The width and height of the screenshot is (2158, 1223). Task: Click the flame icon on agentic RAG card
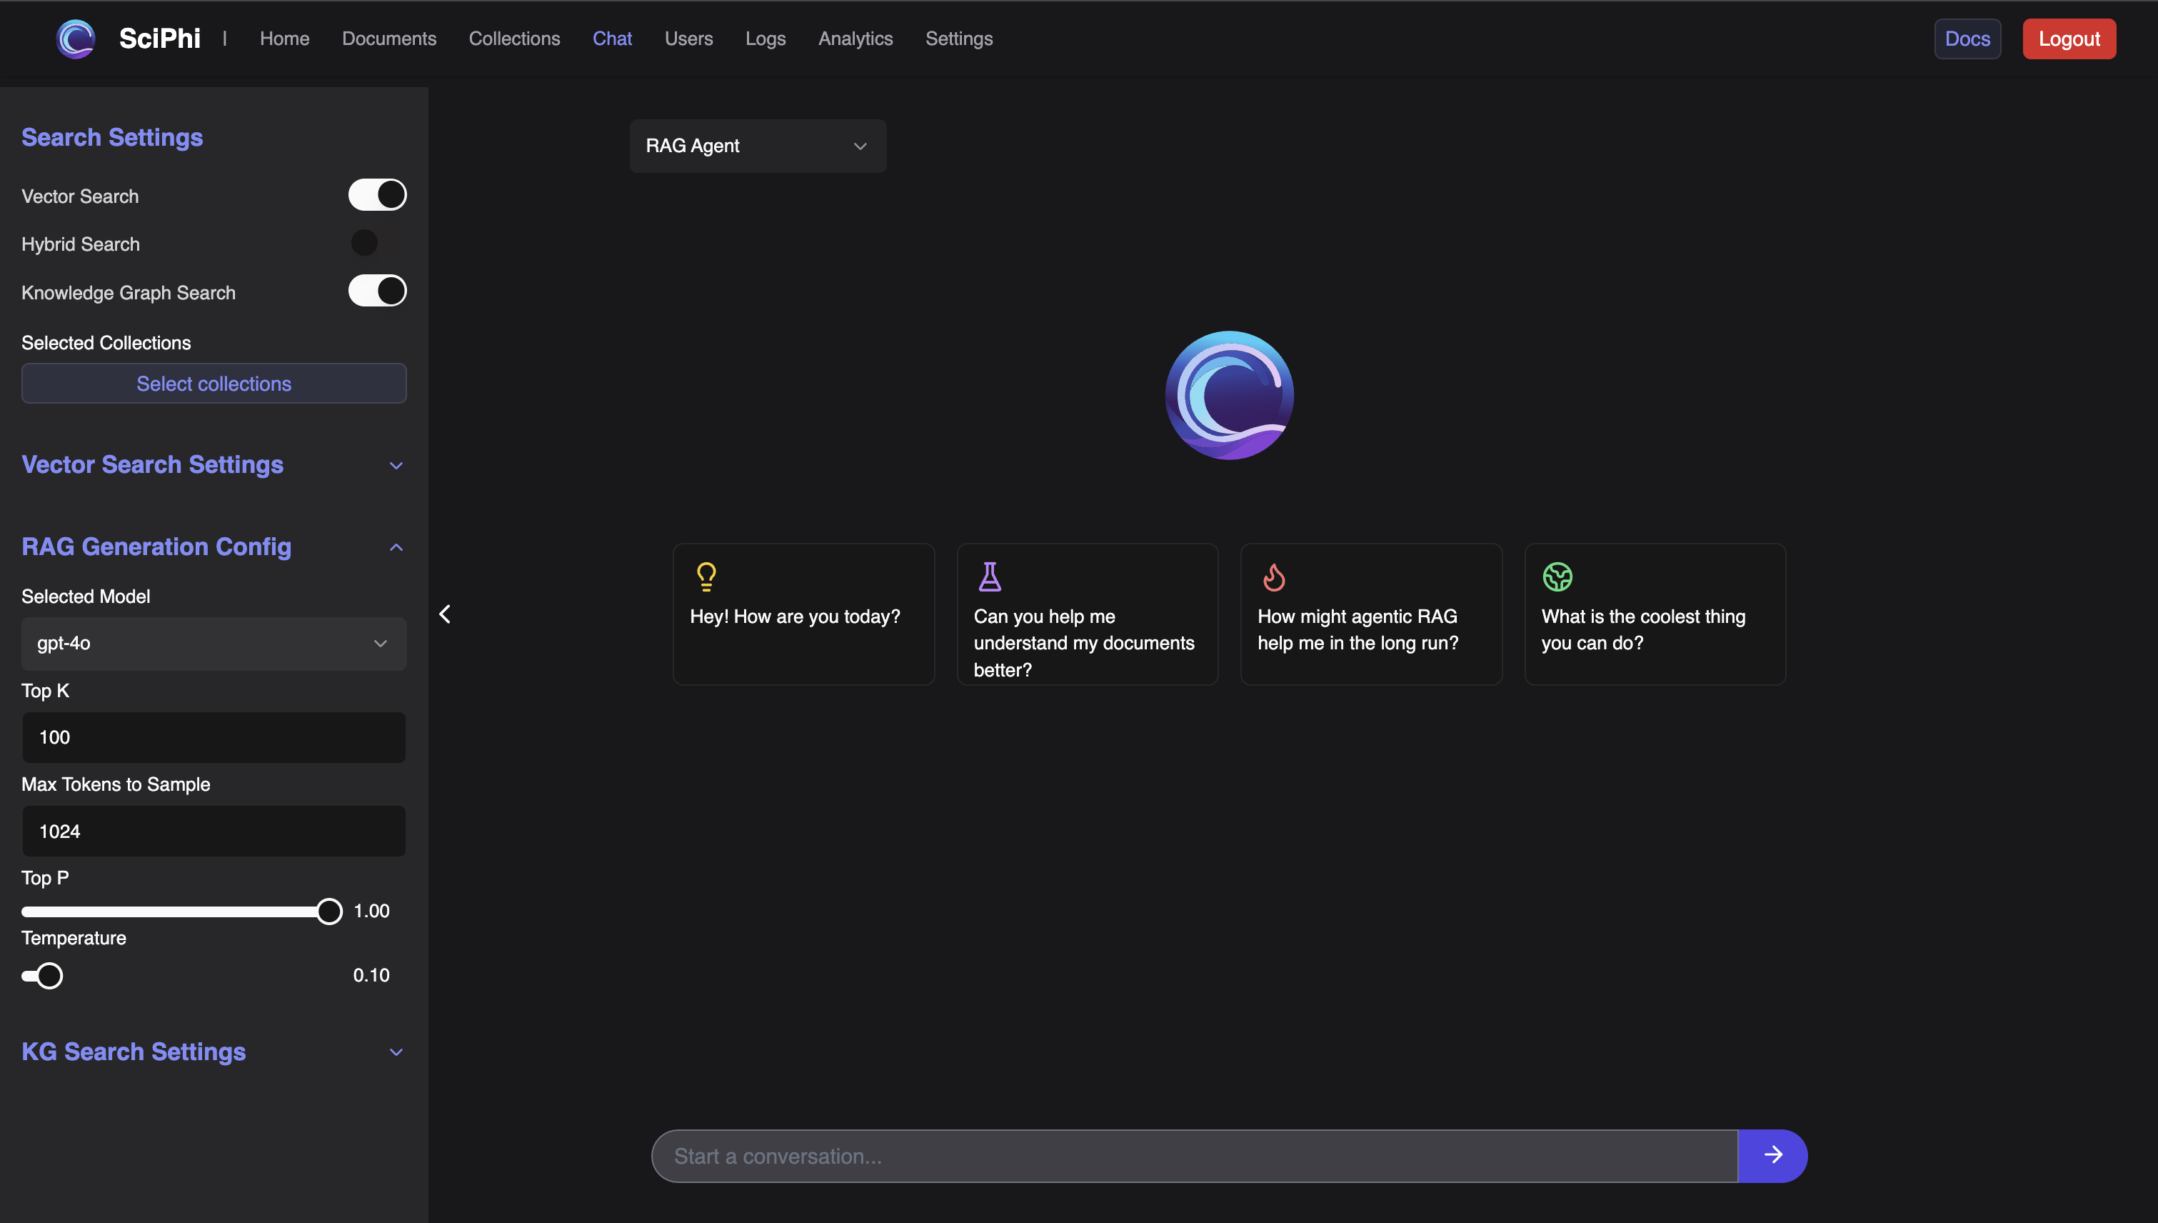(1274, 576)
